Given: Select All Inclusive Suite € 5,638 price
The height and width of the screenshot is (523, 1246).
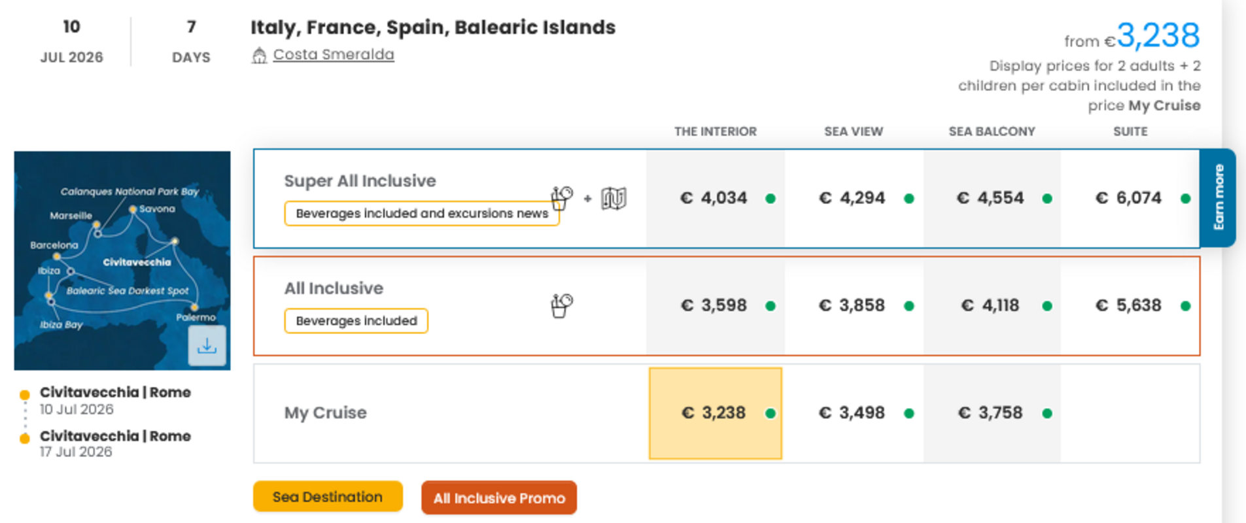Looking at the screenshot, I should 1129,305.
